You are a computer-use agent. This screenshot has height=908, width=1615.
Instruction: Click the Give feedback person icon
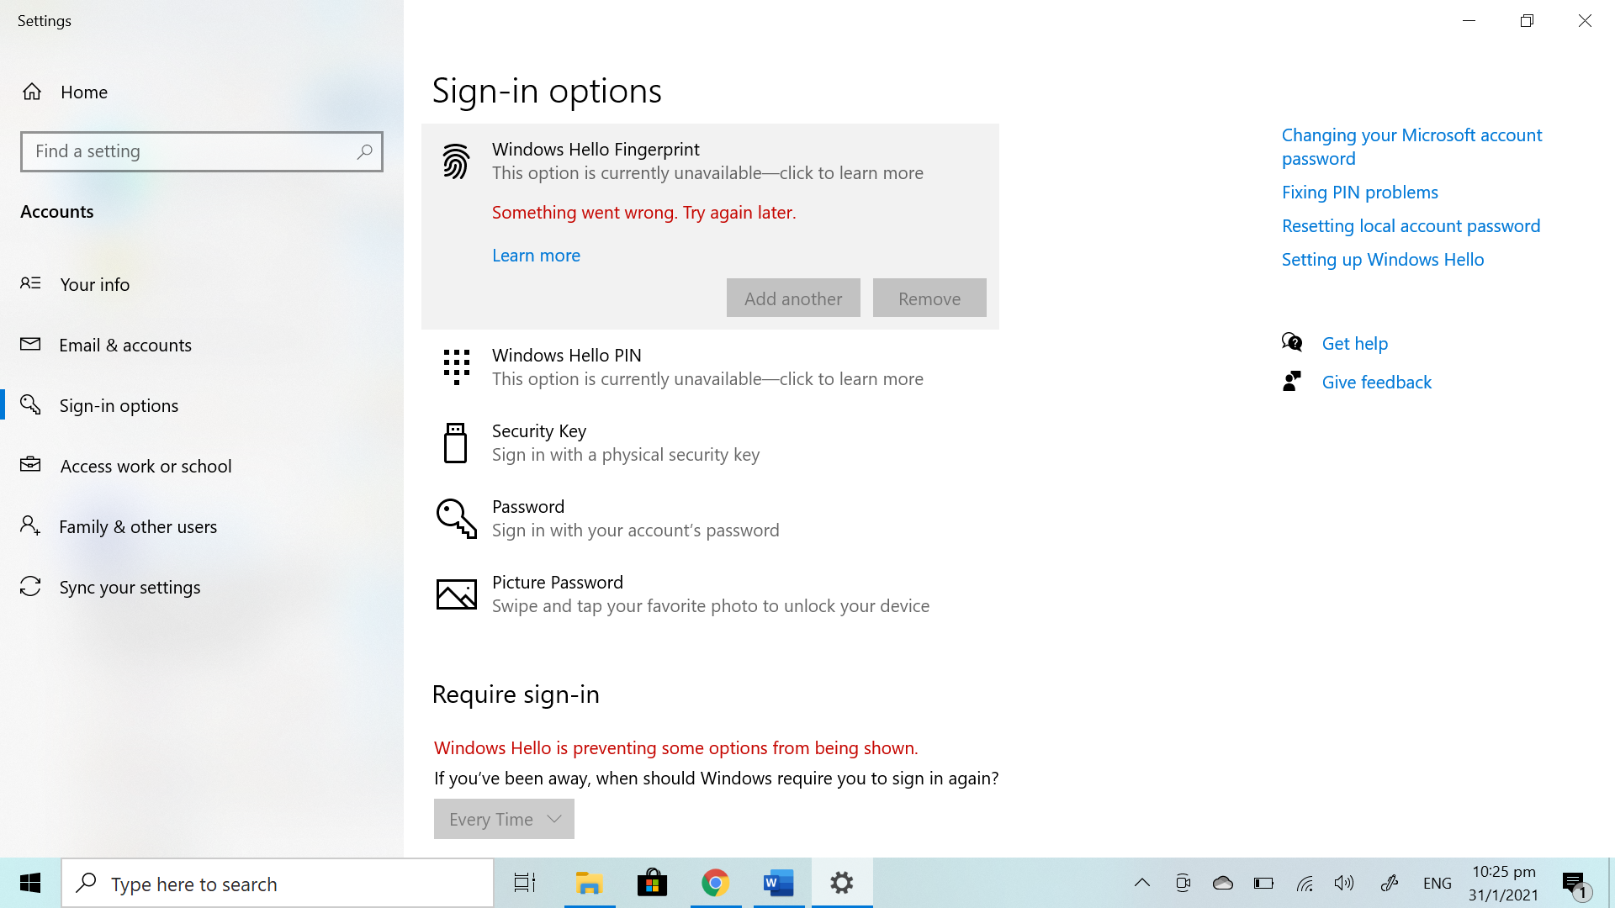1292,381
